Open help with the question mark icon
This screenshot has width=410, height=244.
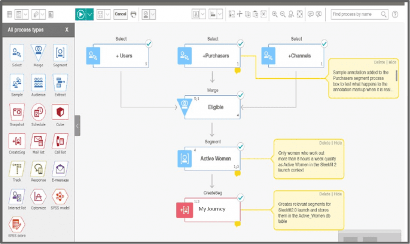coord(395,14)
